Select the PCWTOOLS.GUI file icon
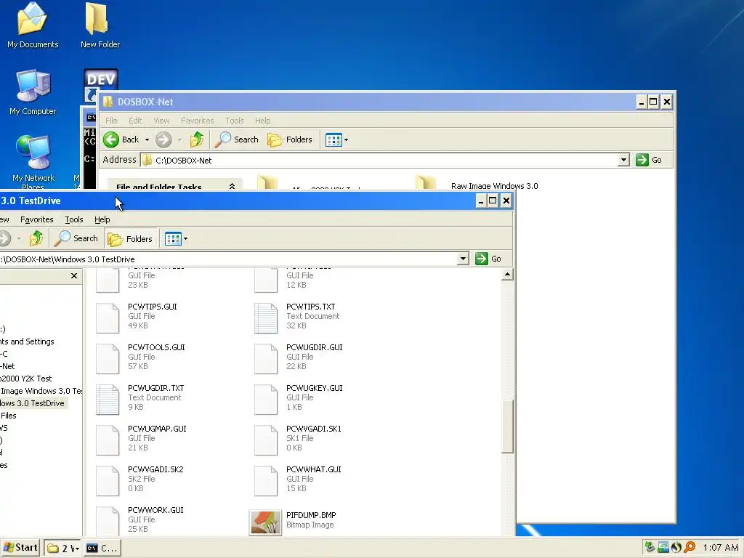Screen dimensions: 744x558 pyautogui.click(x=108, y=358)
